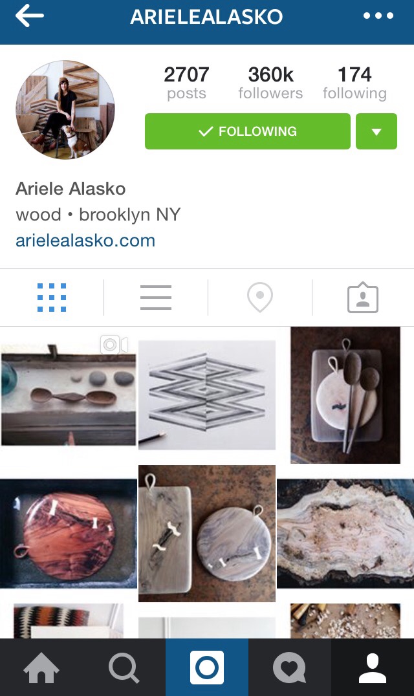Open the activity heart notifications tab
Viewport: 414px width, 696px height.
tap(290, 667)
